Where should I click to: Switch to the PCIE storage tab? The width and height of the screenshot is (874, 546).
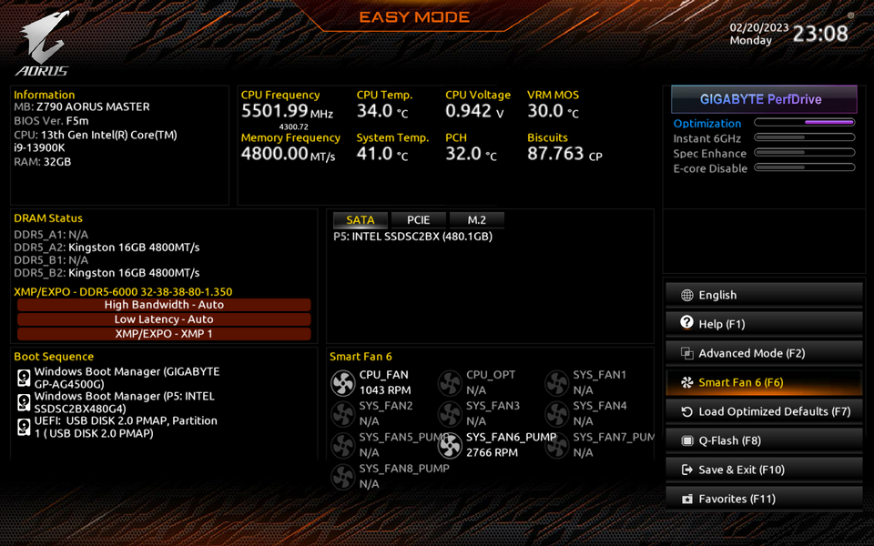[x=419, y=220]
